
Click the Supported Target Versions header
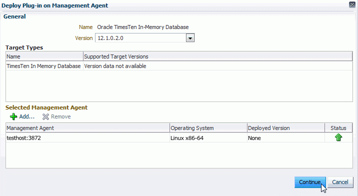tap(218, 56)
